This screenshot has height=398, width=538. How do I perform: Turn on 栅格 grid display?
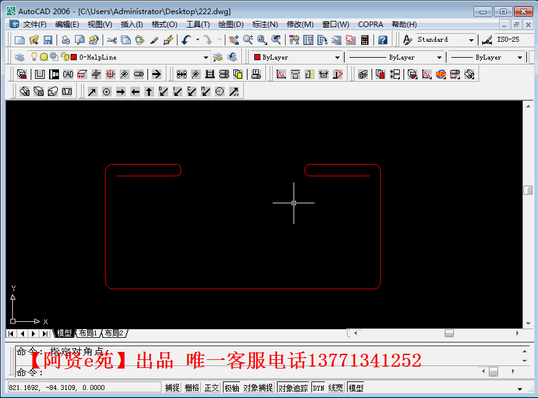[x=191, y=387]
